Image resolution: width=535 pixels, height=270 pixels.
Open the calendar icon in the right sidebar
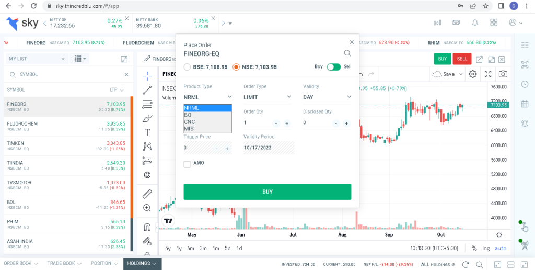(x=525, y=104)
